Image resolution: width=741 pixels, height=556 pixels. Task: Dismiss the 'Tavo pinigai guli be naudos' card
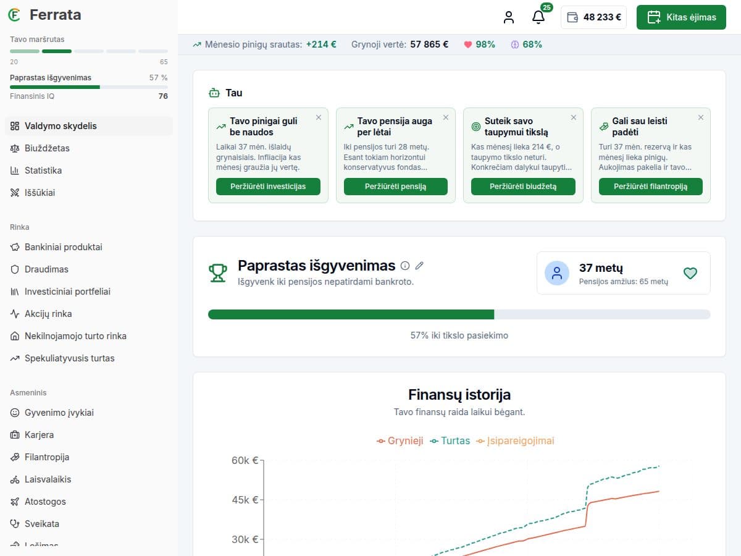click(x=319, y=117)
